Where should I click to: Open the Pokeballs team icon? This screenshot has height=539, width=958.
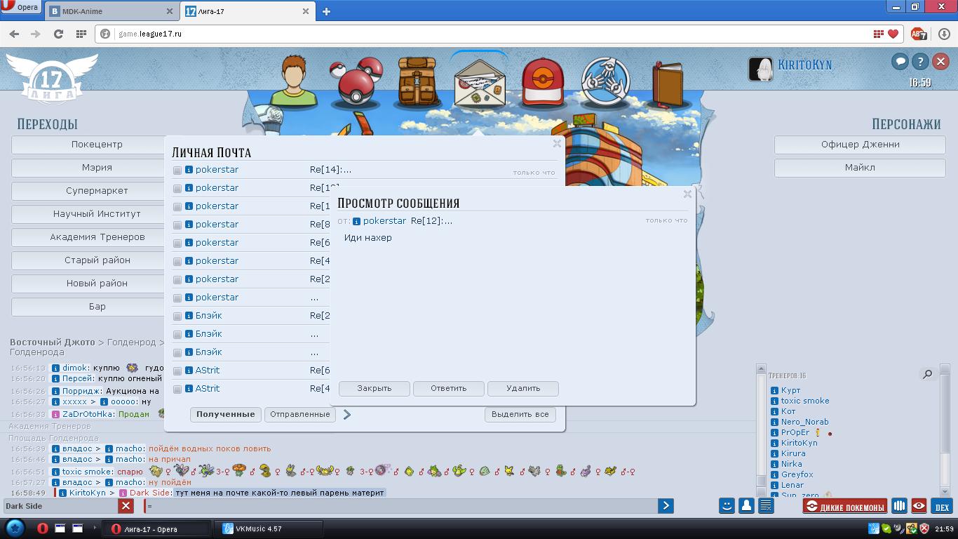pos(357,80)
